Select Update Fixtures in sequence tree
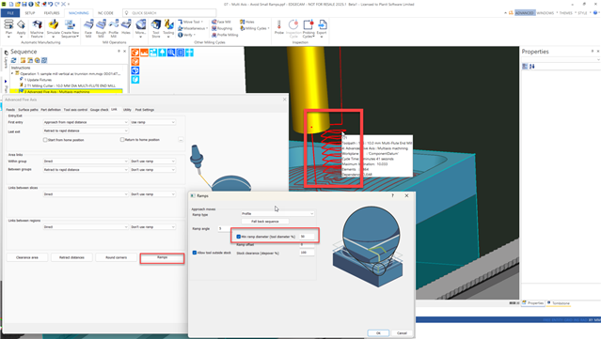601x339 pixels. point(38,80)
